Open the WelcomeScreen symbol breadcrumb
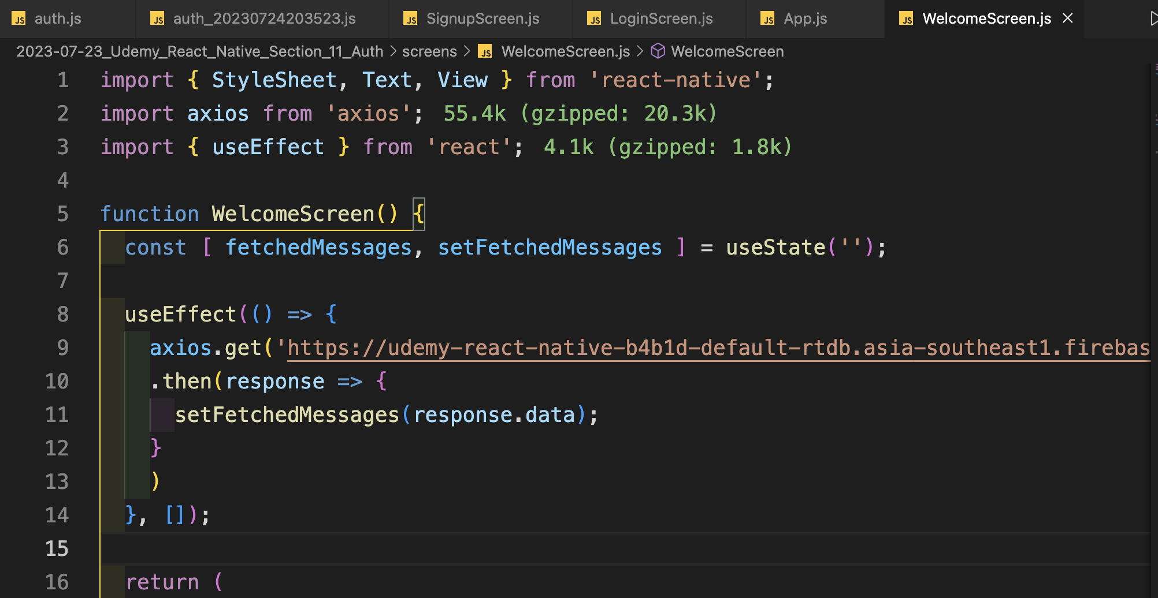Screen dimensions: 1158x598 (x=728, y=51)
